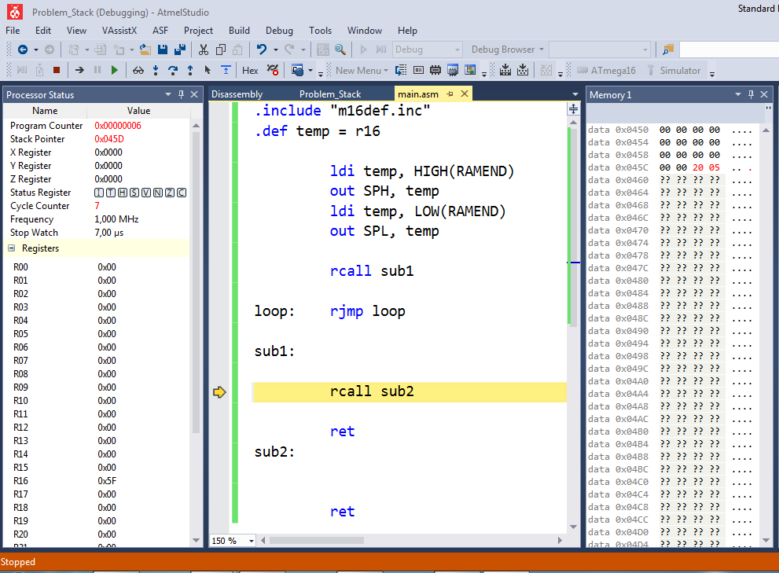Open the Debug Browser dropdown

[507, 50]
